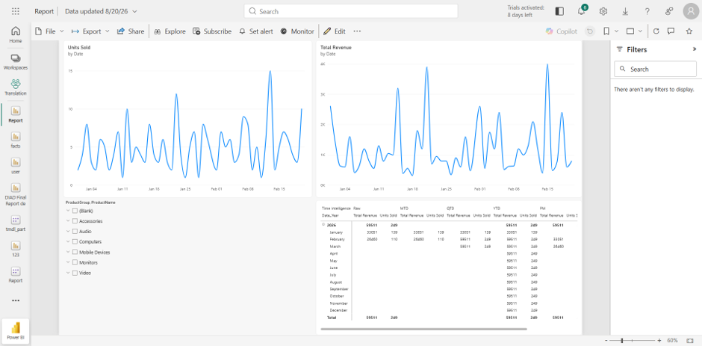Open the comments icon in the toolbar
The image size is (702, 346).
click(671, 31)
